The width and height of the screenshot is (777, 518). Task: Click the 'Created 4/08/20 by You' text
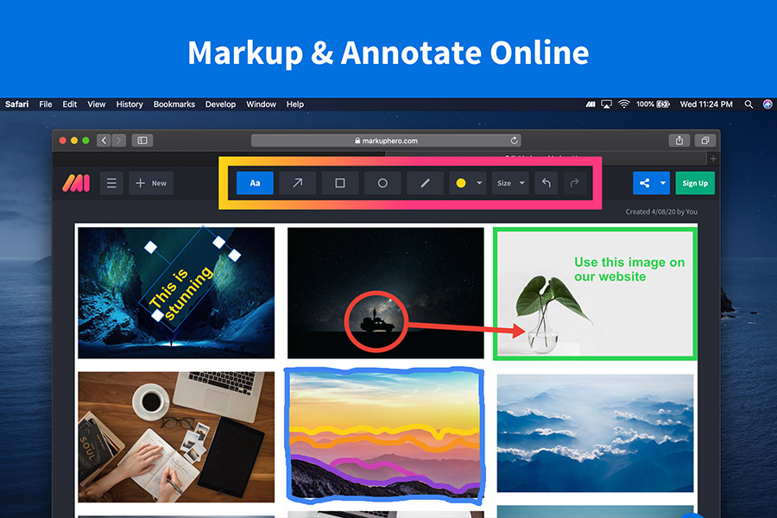(661, 212)
